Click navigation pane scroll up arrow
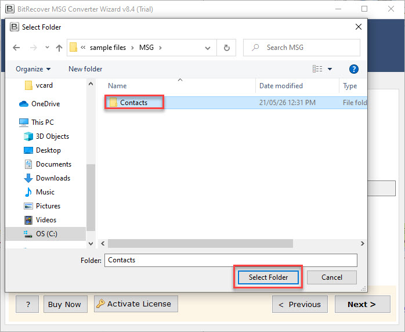Image resolution: width=405 pixels, height=332 pixels. [x=91, y=84]
